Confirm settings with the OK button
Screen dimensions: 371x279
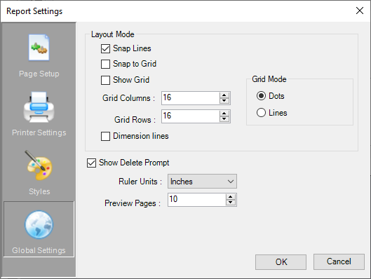281,262
